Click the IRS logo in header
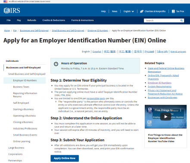 12,11
